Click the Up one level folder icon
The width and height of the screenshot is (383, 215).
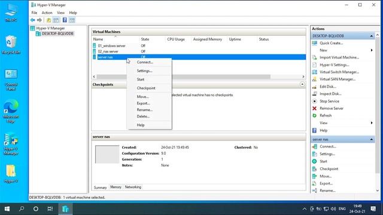(x=49, y=20)
